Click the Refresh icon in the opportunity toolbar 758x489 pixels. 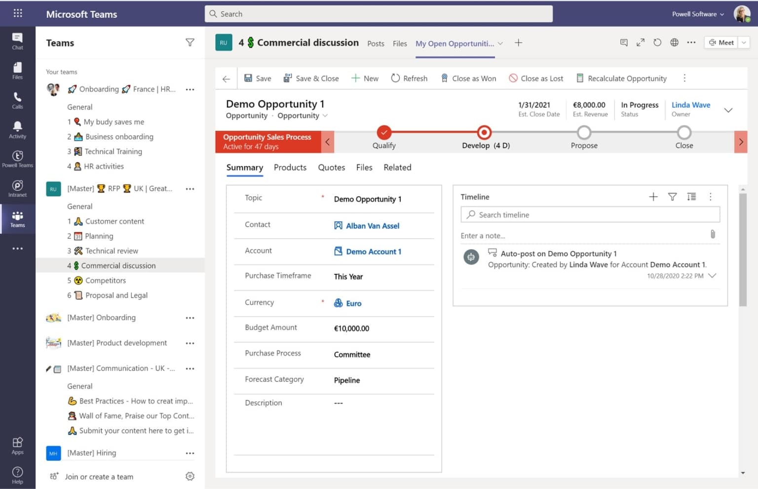[409, 78]
